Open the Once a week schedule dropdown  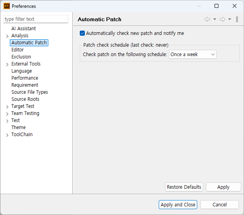click(193, 55)
